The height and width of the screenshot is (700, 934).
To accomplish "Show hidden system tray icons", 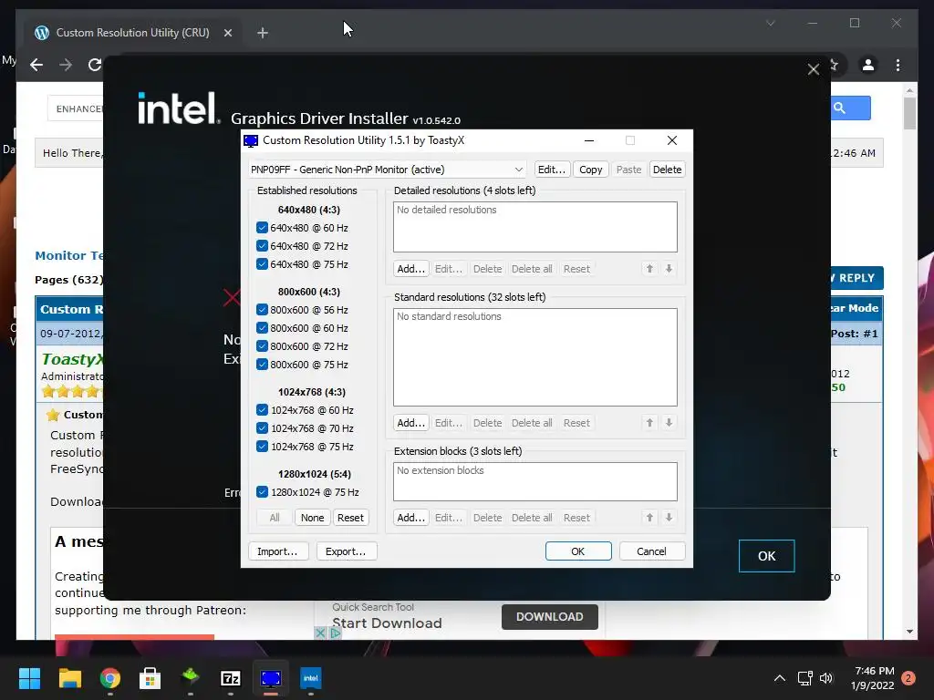I will pos(779,678).
